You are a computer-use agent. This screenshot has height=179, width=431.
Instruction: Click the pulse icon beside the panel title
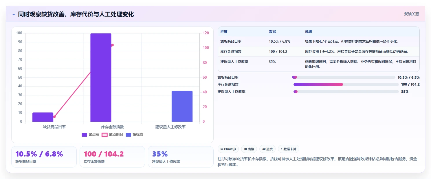14,14
